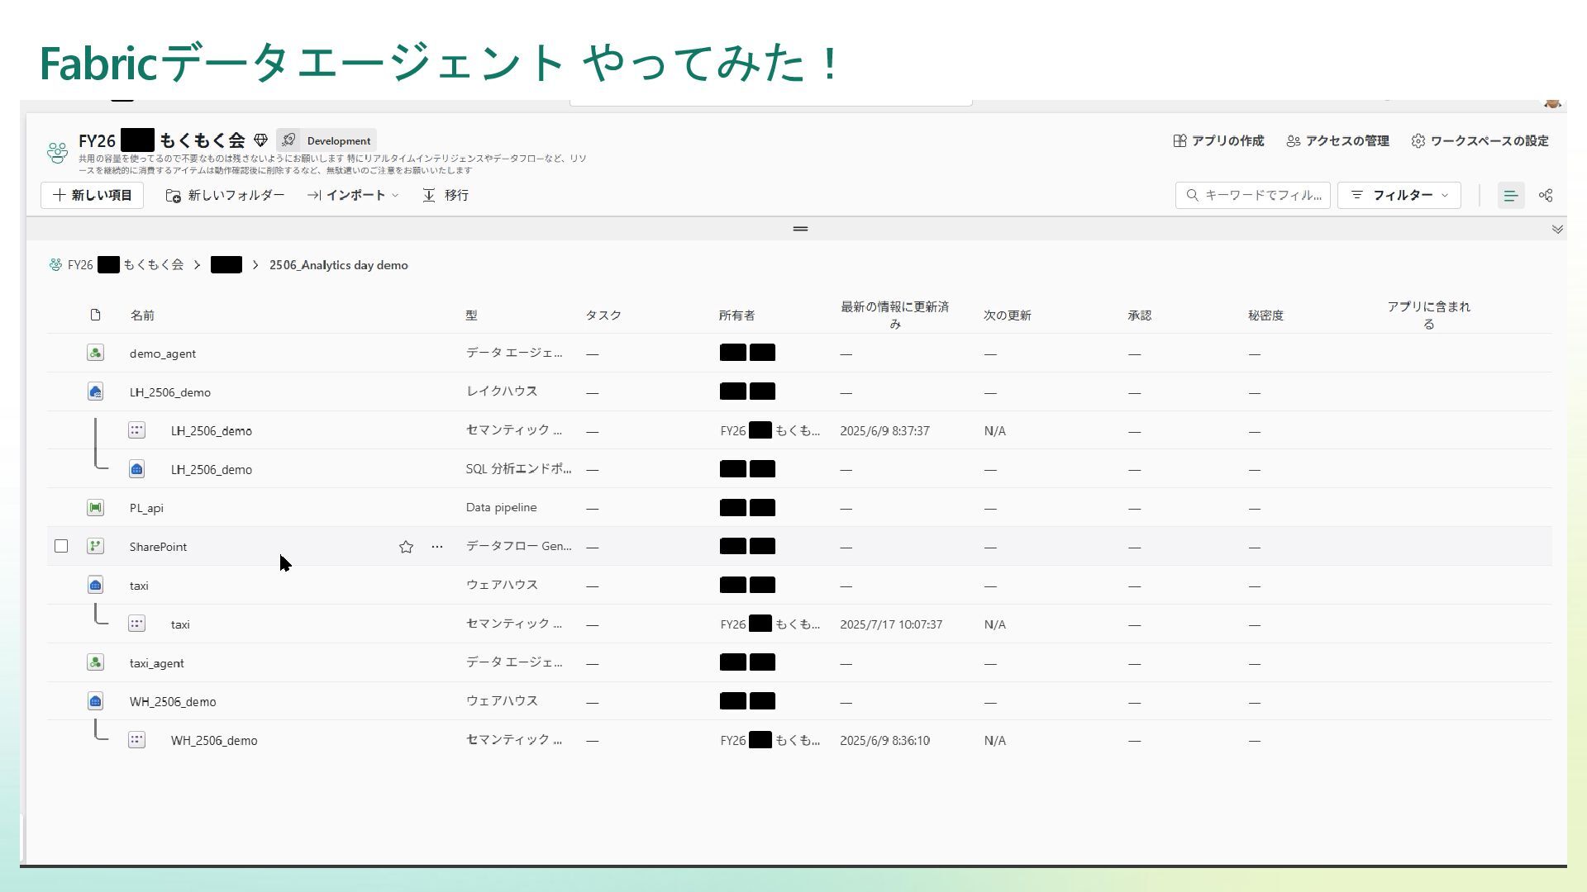The image size is (1587, 892).
Task: Click refresh date 2025/7/17 10:07:37
Action: point(891,624)
